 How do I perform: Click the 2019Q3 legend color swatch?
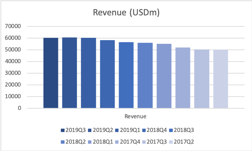pos(63,130)
